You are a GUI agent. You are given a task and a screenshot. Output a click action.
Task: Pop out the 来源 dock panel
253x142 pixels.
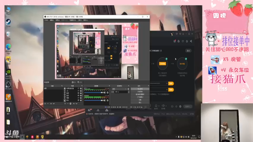point(82,86)
